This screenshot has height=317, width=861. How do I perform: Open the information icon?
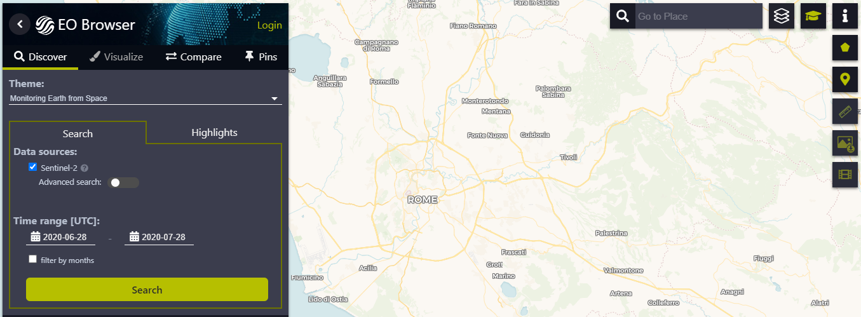[x=844, y=17]
